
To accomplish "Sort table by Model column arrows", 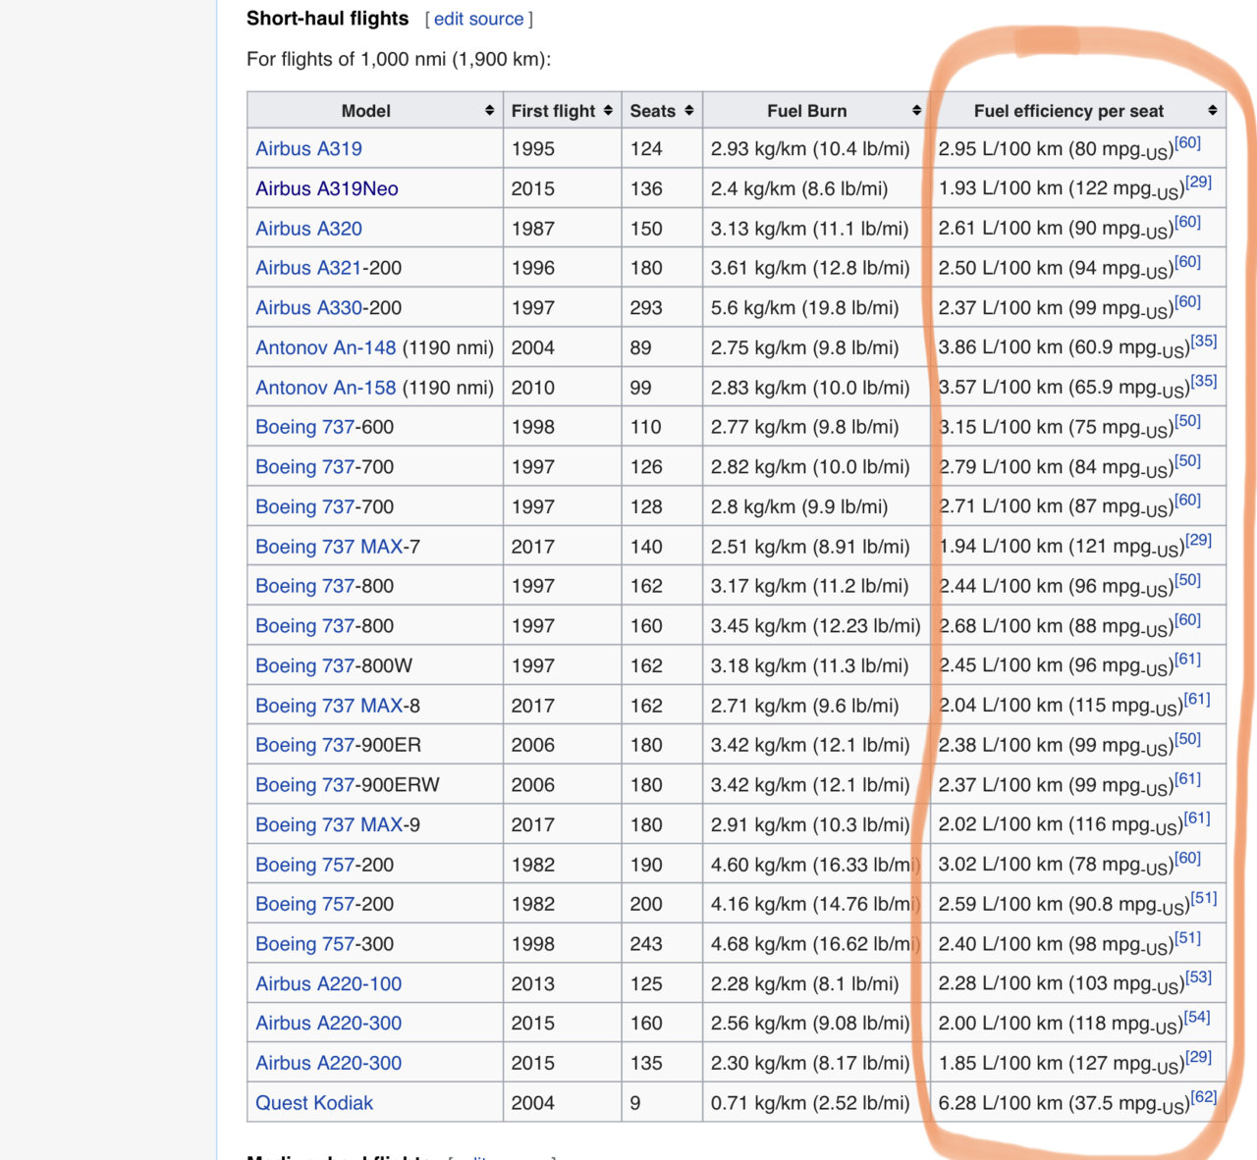I will [489, 111].
